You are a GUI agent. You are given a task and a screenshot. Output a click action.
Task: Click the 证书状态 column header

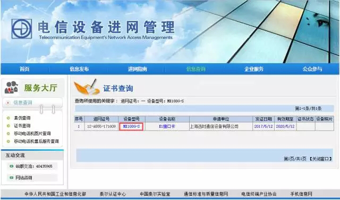(x=305, y=119)
